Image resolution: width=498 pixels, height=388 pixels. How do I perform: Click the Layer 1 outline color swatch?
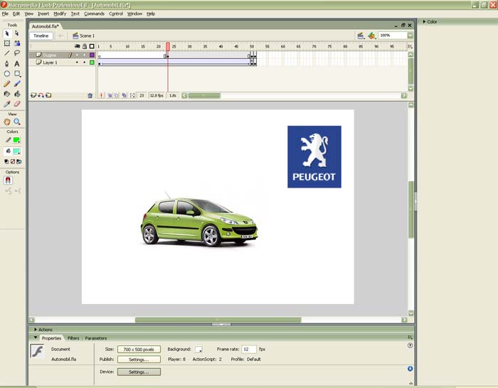(x=92, y=63)
